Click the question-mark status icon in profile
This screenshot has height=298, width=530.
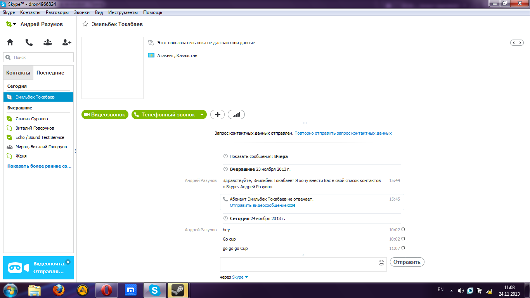[151, 43]
